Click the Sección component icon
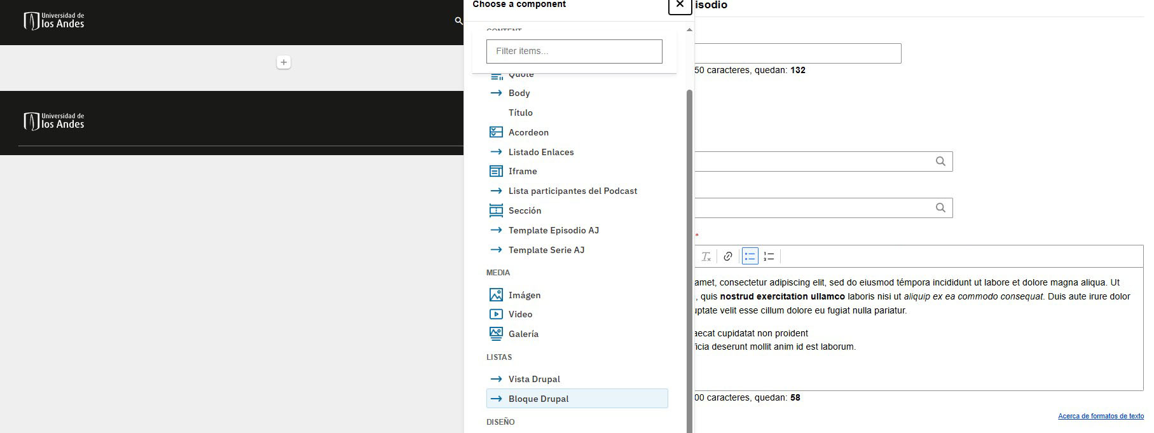 (x=497, y=210)
